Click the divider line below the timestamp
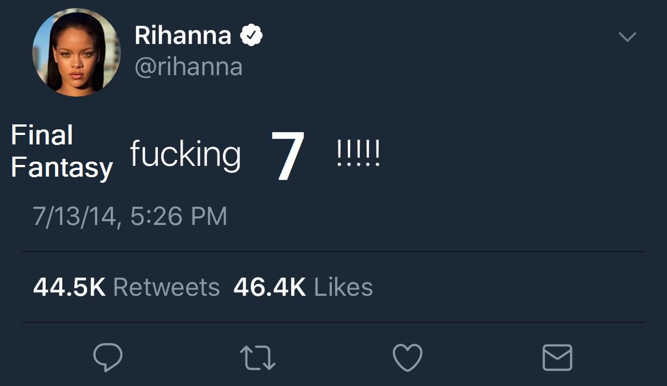 (333, 252)
